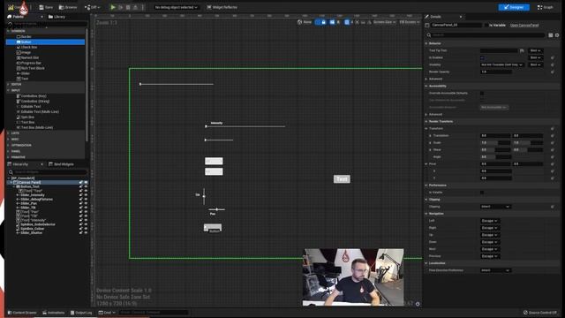Screen dimensions: 565x318
Task: Select the Test button widget in the canvas
Action: point(342,178)
